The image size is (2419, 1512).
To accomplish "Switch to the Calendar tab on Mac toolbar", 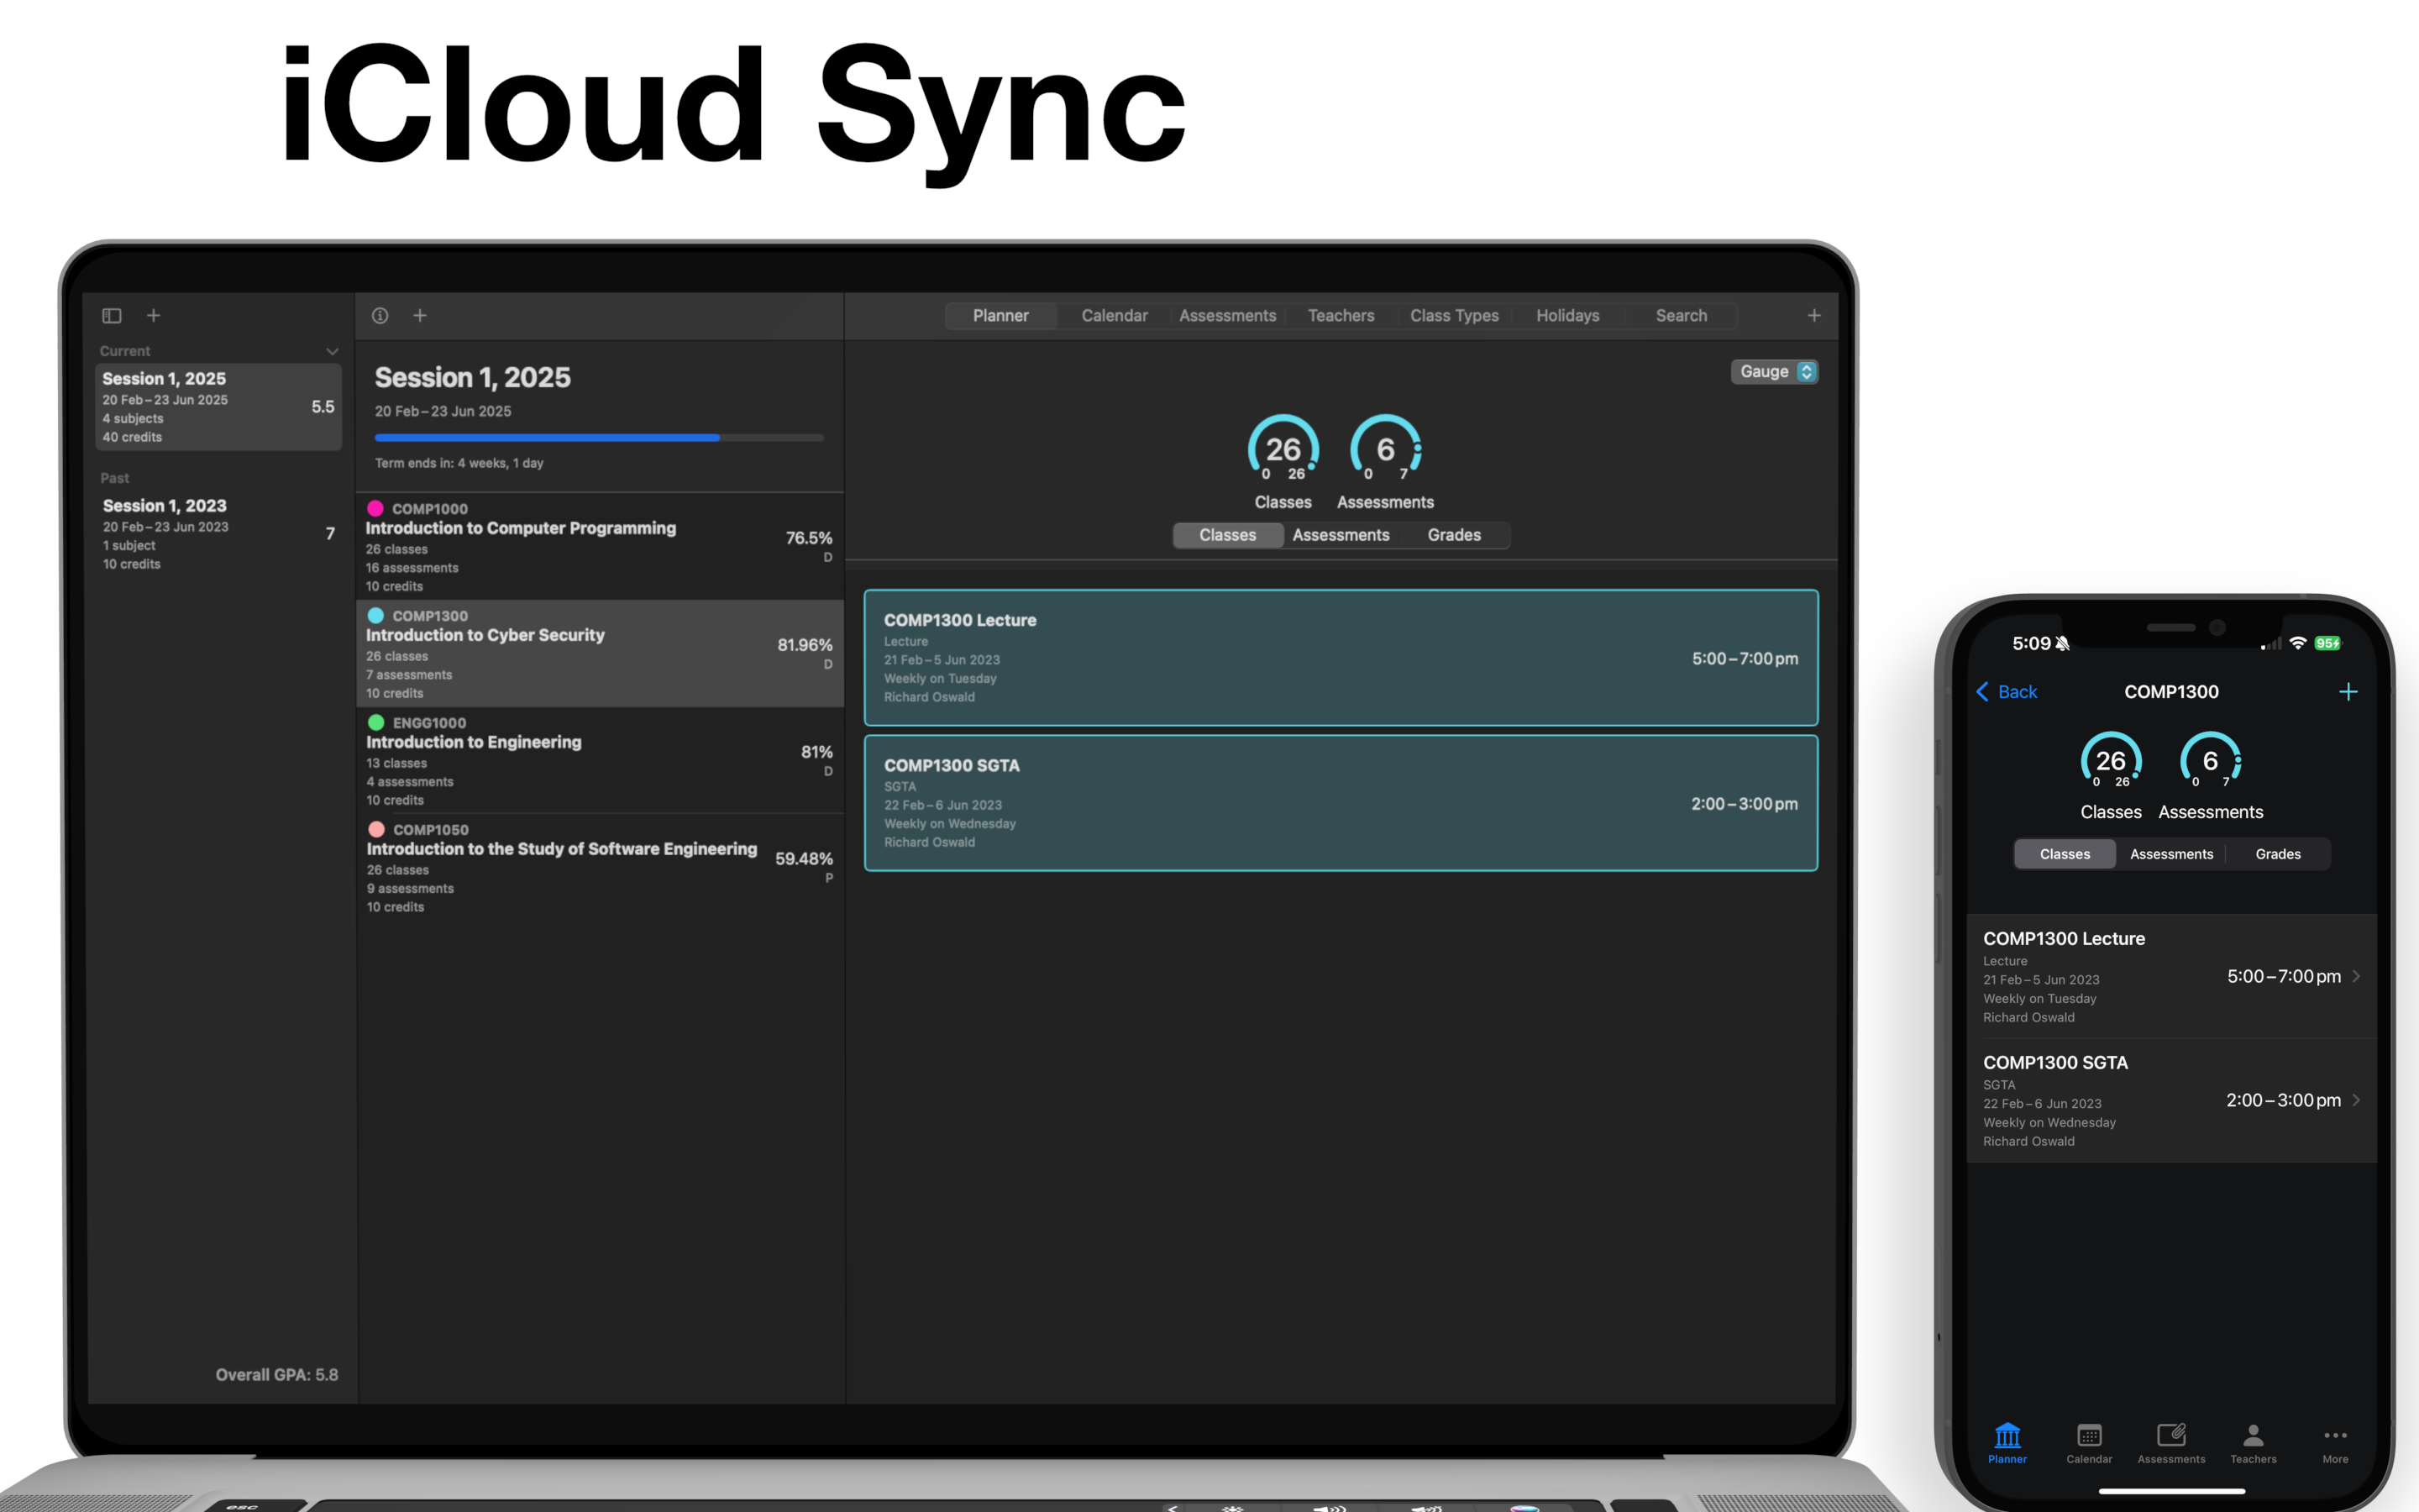I will click(1115, 316).
